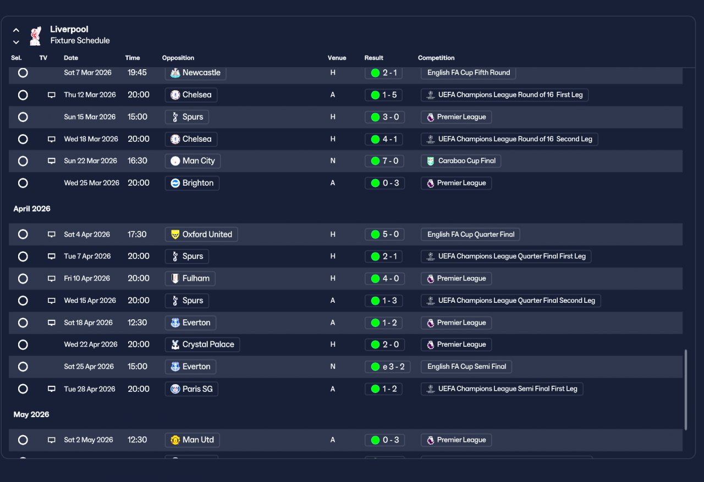Select the Man City Carabao Cup Final radio
The width and height of the screenshot is (704, 482).
pyautogui.click(x=23, y=161)
